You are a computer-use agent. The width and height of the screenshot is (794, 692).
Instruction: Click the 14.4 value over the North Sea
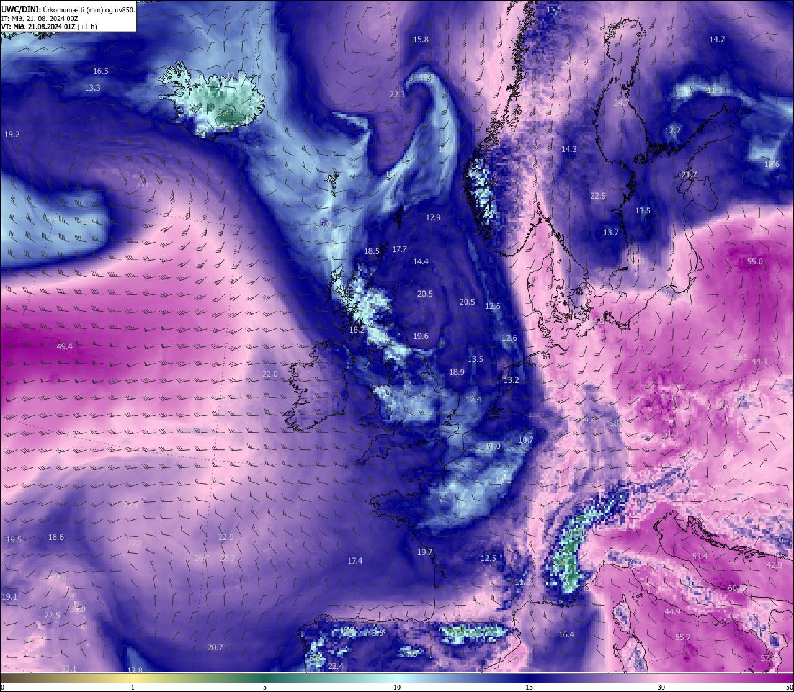(421, 262)
